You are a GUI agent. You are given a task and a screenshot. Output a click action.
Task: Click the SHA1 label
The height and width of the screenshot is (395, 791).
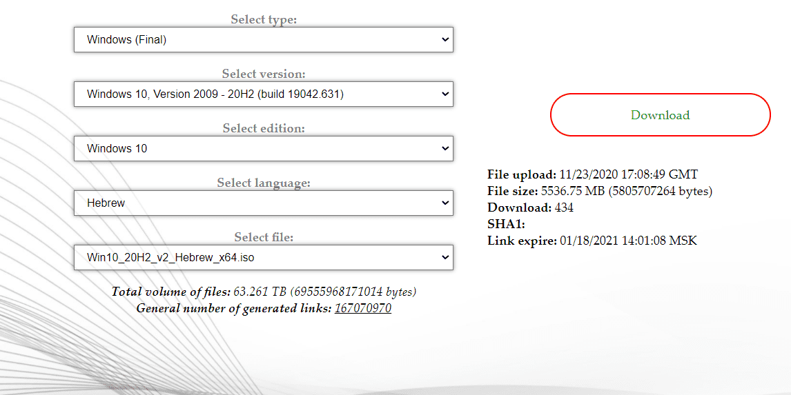pyautogui.click(x=506, y=224)
